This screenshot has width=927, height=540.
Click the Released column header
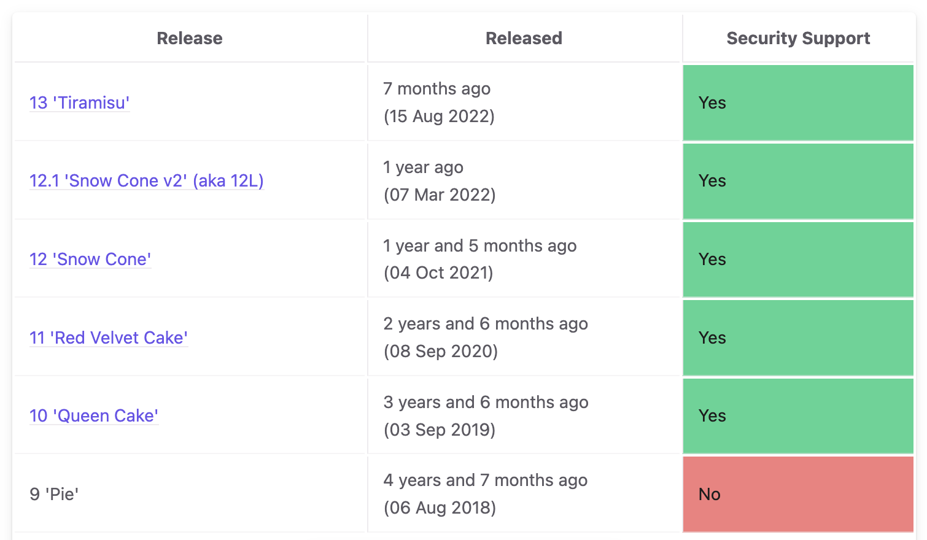(524, 38)
